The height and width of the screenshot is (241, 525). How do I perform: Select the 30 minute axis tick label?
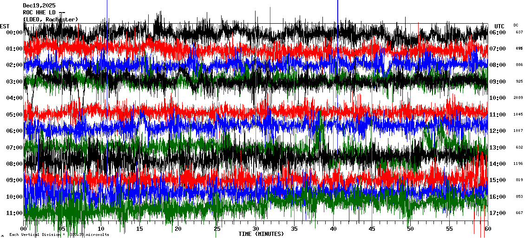256,229
